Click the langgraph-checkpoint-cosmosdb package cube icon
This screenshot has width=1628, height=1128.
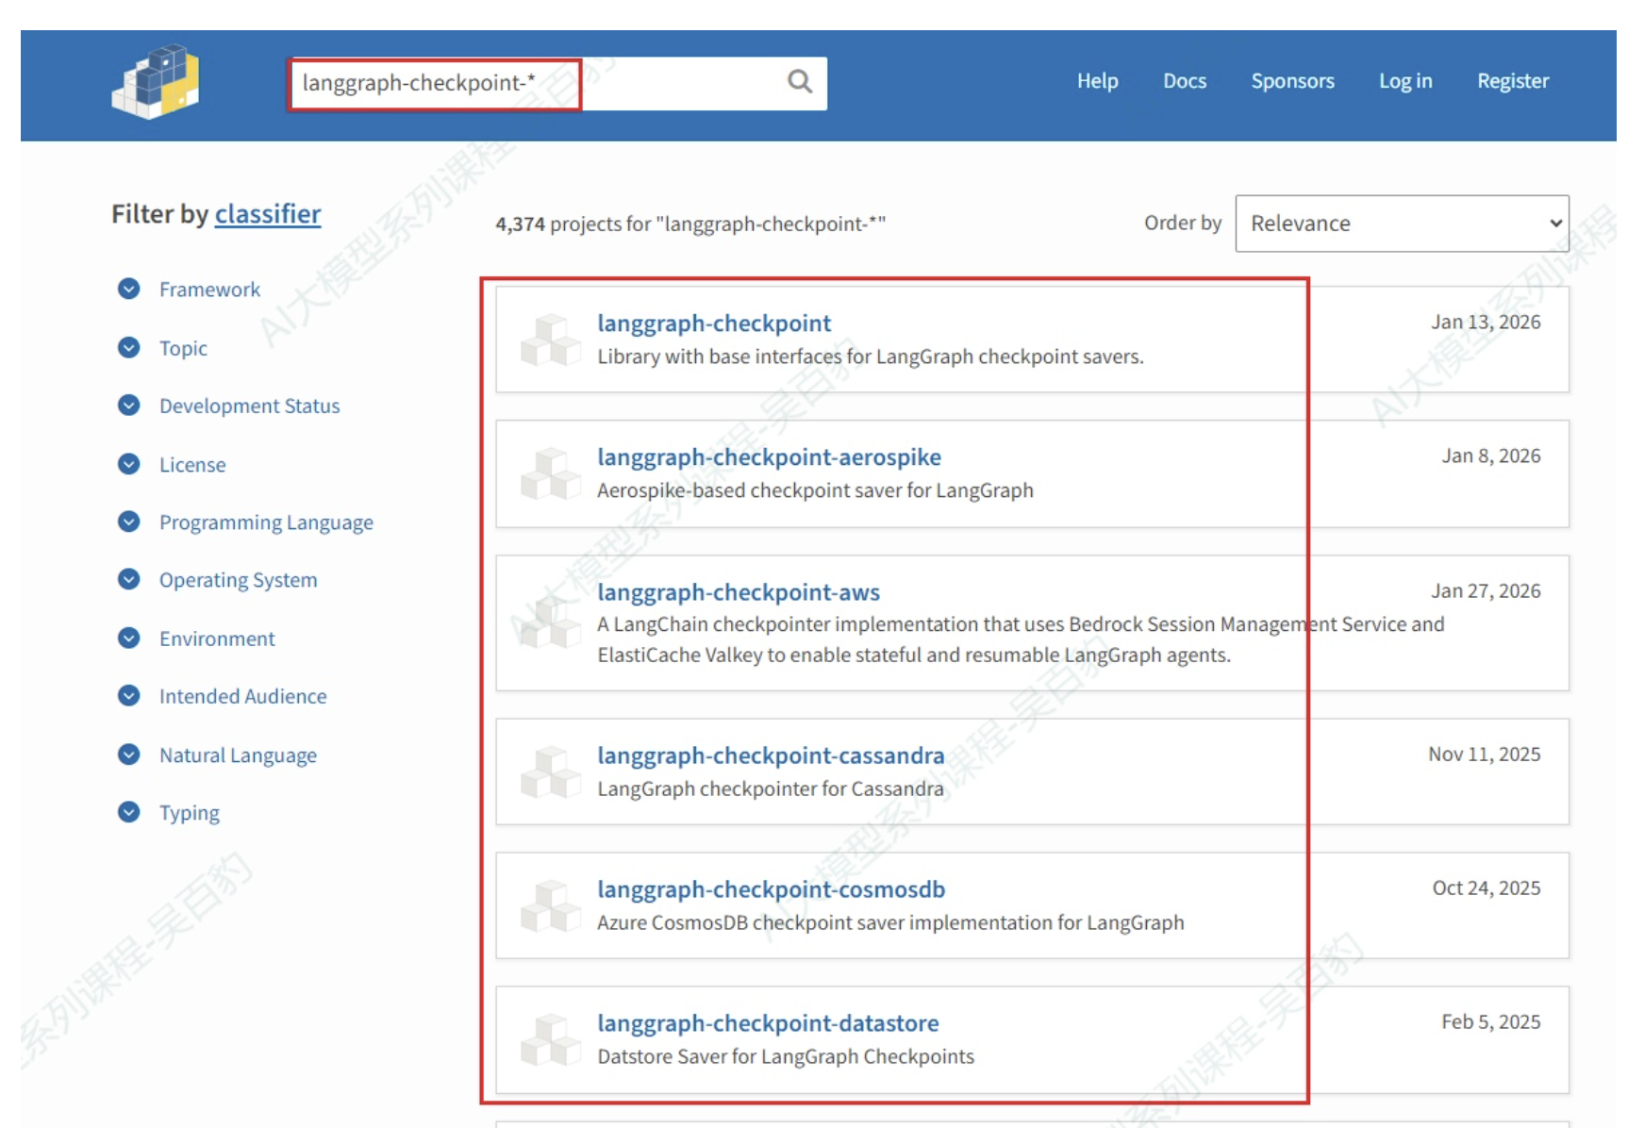pyautogui.click(x=551, y=905)
